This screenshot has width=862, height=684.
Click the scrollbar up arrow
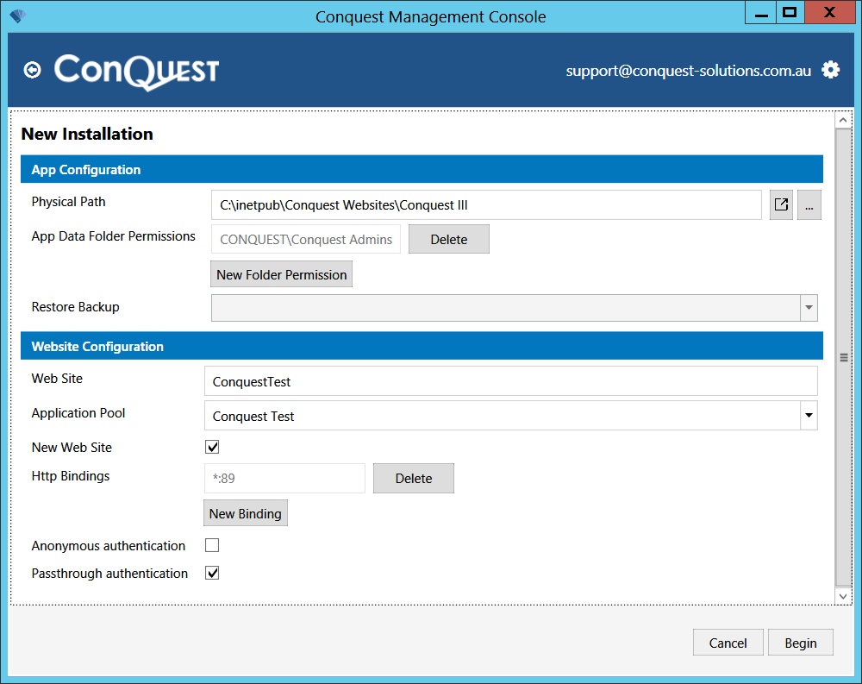(x=843, y=120)
